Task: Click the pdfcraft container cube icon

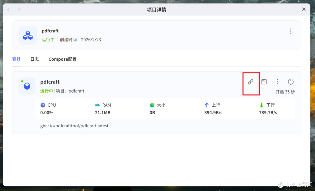Action: [27, 86]
